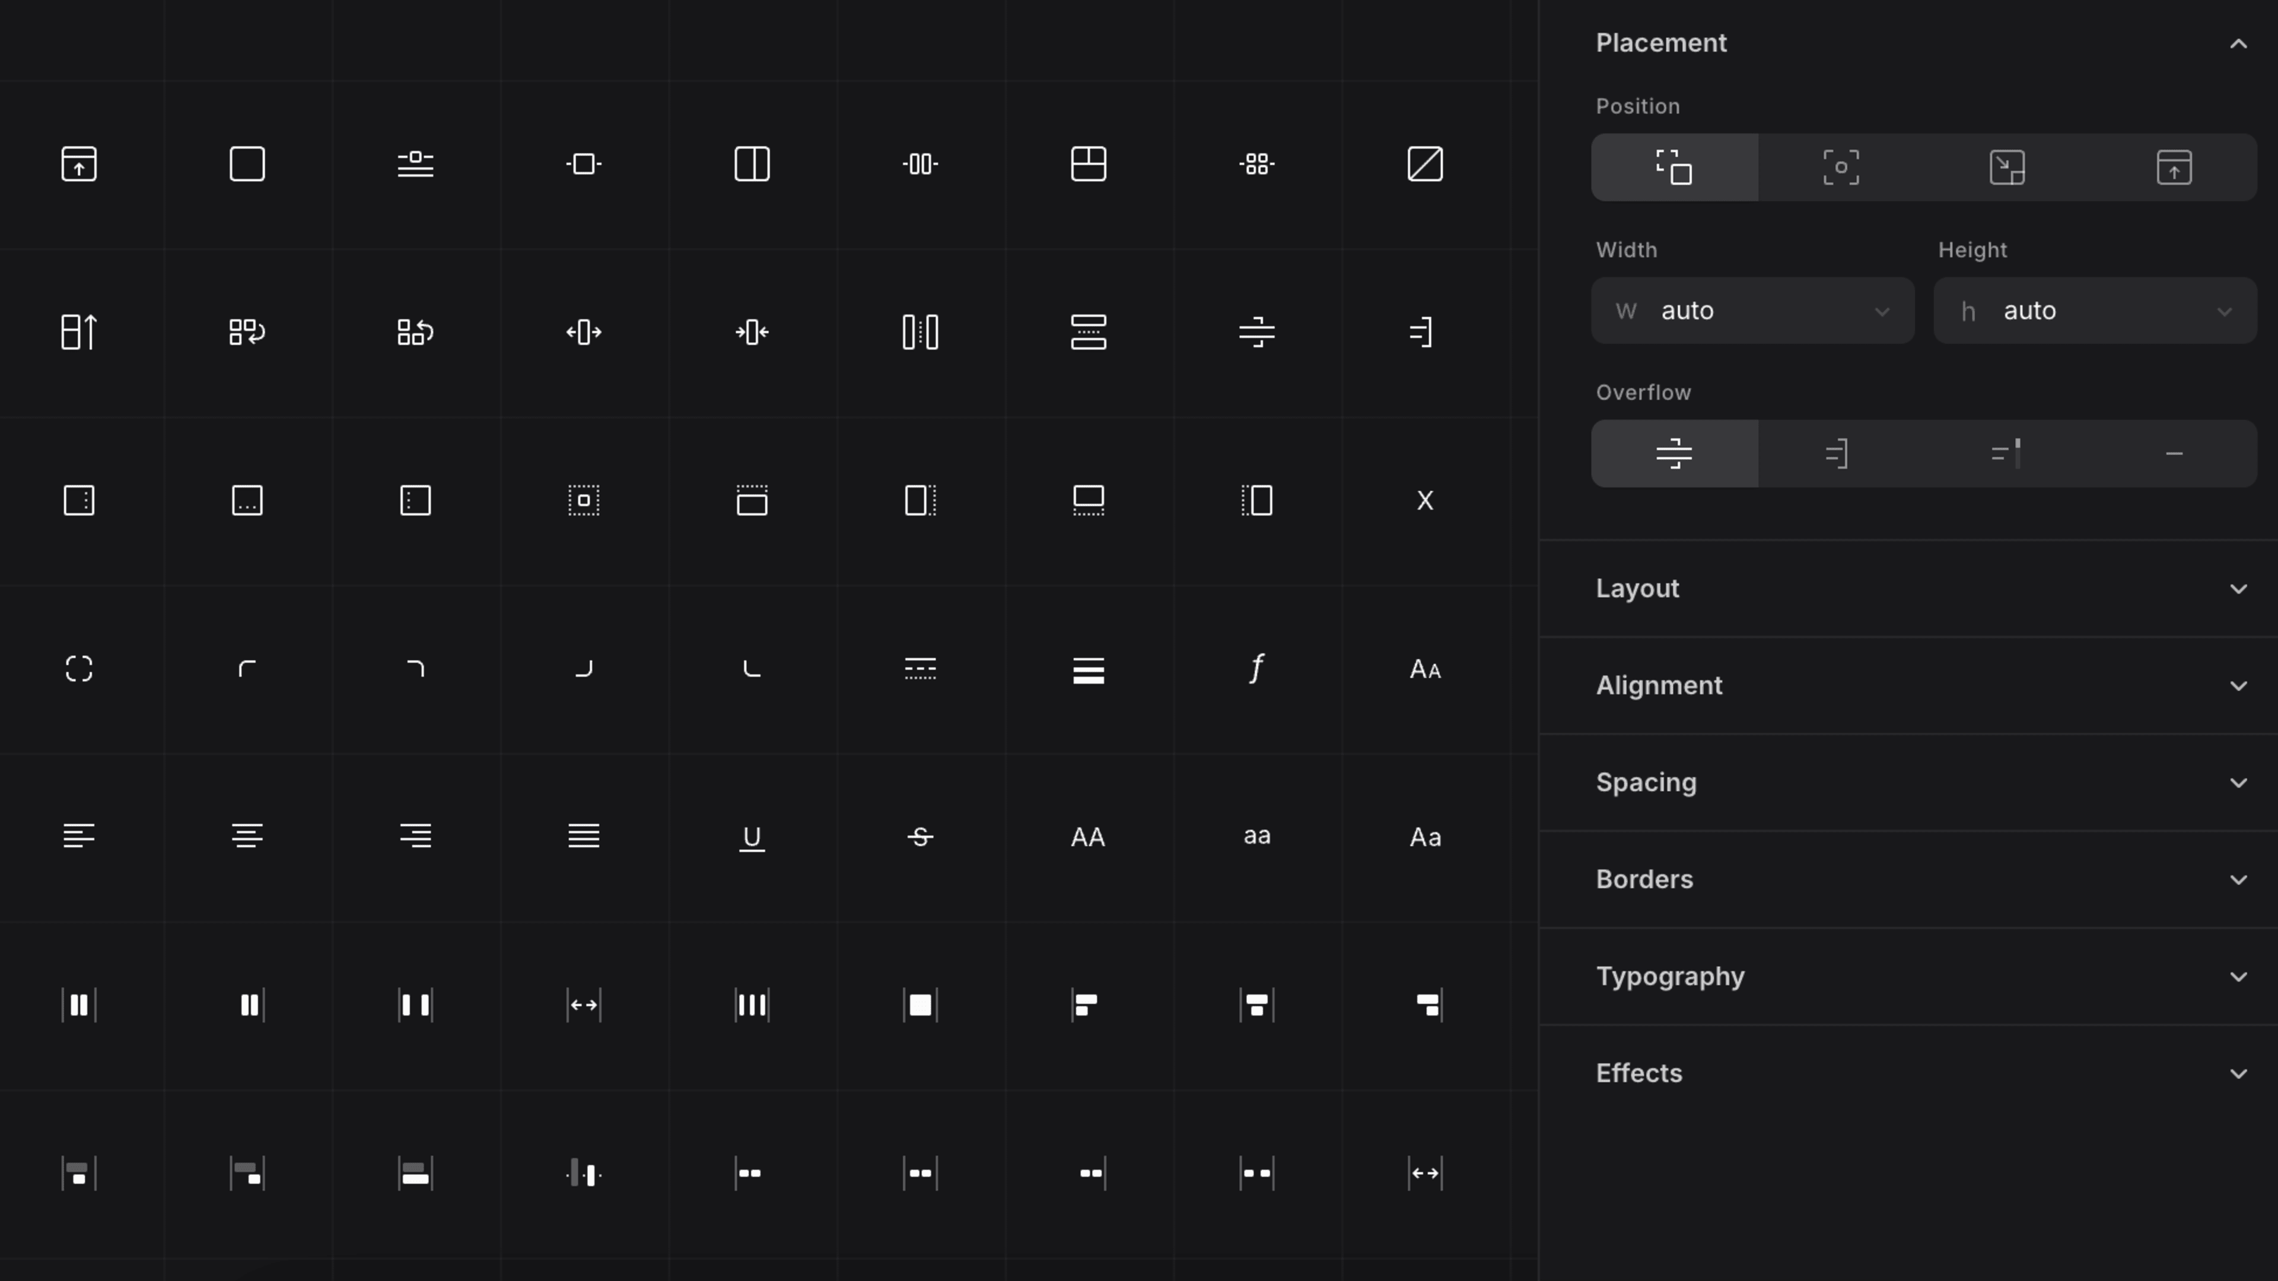Click the uppercase AA text transform icon
The image size is (2278, 1281).
click(1087, 836)
